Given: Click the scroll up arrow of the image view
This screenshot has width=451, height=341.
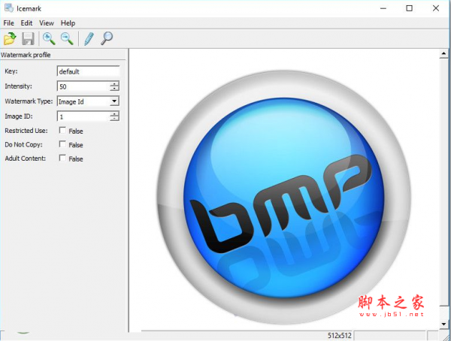Looking at the screenshot, I should click(x=443, y=53).
